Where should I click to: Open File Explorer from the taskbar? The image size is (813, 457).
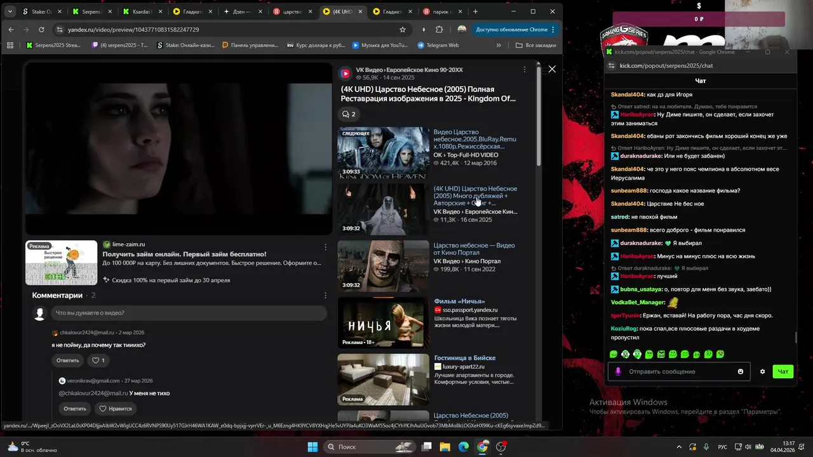pyautogui.click(x=445, y=447)
